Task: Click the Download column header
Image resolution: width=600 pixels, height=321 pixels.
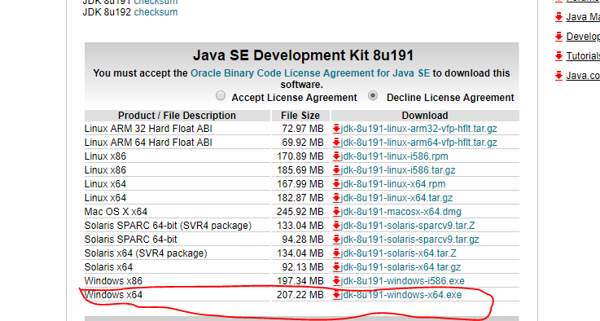Action: tap(425, 116)
